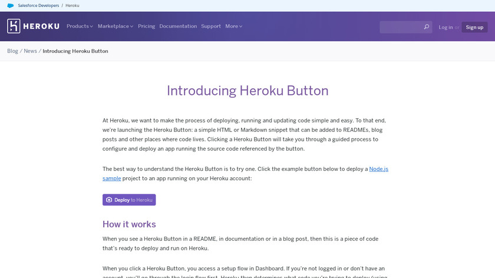Screen dimensions: 495x278
Task: Click the How it works heading
Action: pos(129,224)
